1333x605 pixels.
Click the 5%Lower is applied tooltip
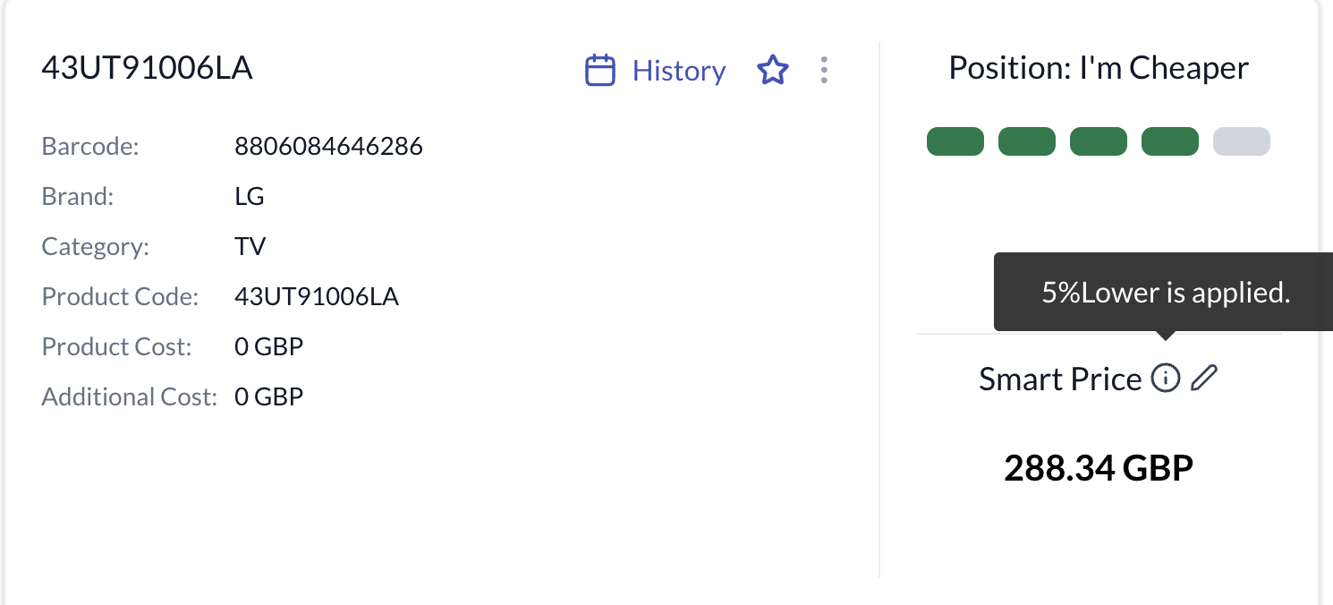pos(1163,292)
